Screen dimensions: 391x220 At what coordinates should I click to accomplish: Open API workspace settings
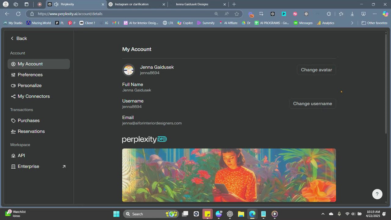(x=39, y=156)
